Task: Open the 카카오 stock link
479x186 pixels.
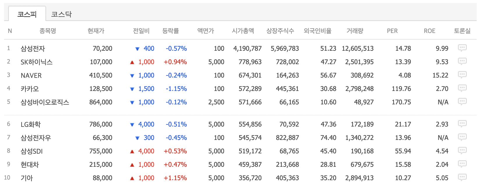Action: [29, 89]
